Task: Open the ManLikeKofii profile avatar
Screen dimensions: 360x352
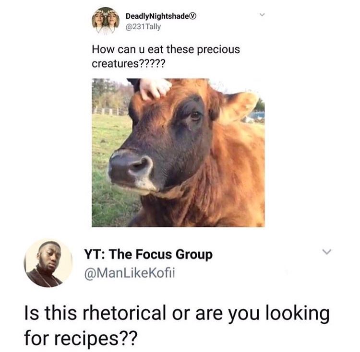Action: click(48, 263)
